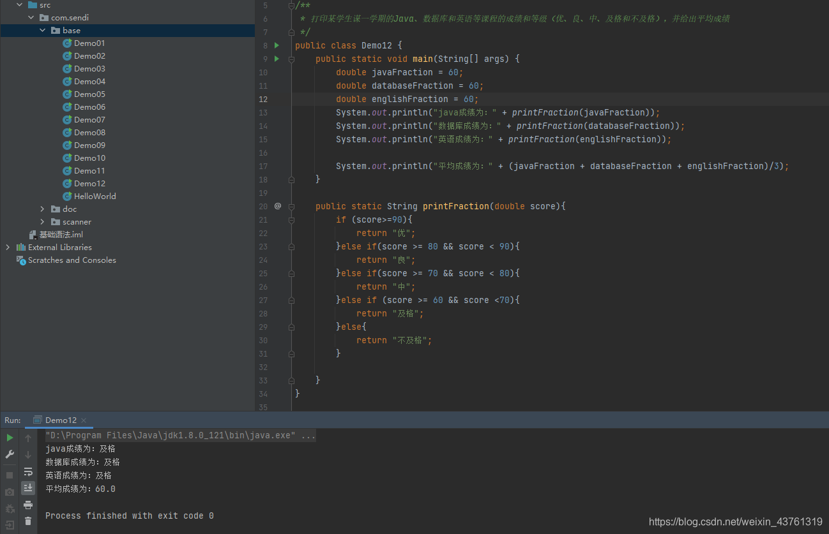Click the down arrow in Run console

(x=28, y=455)
